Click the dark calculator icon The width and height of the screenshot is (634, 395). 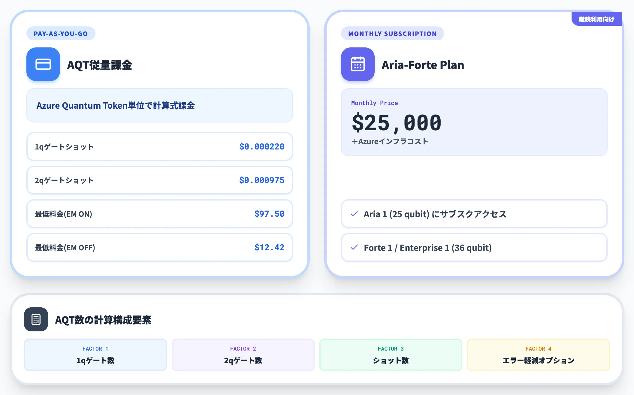pos(36,319)
